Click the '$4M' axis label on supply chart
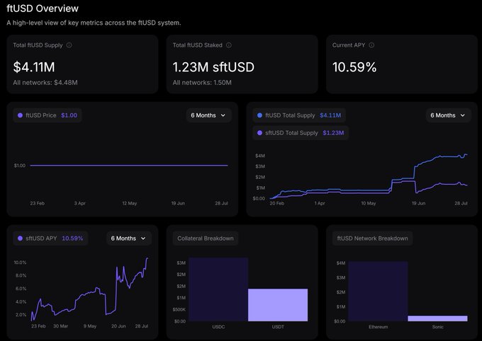 (x=260, y=156)
